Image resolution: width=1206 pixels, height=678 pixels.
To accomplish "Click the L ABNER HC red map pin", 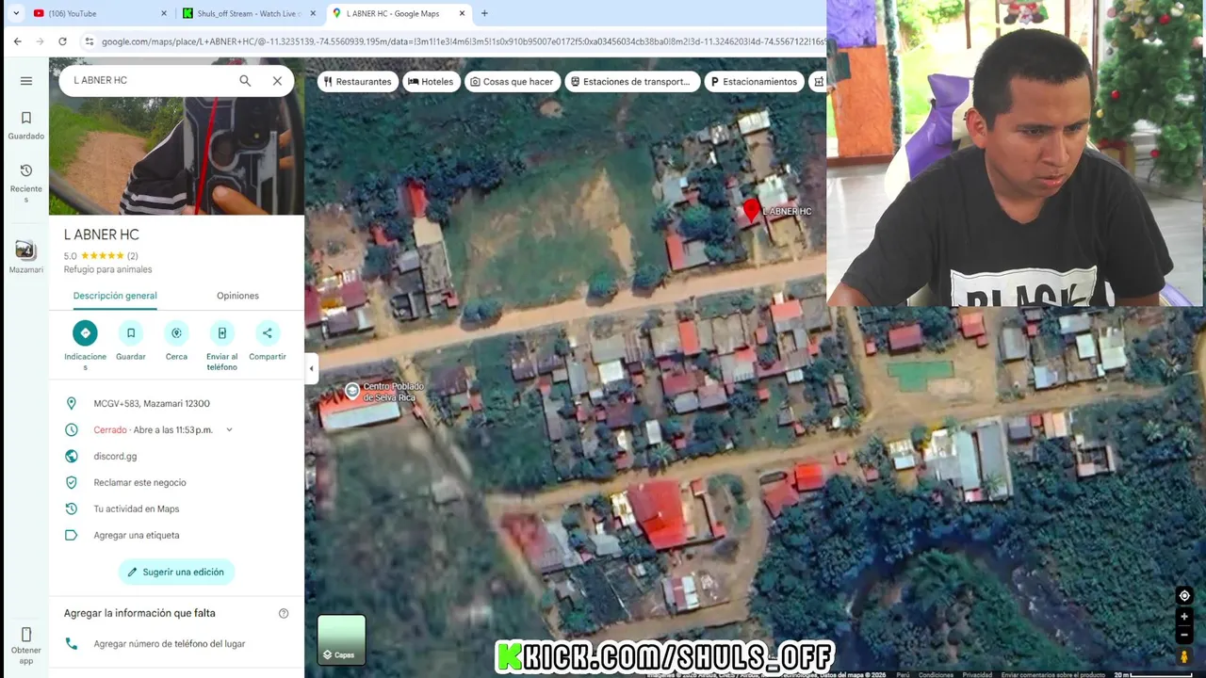I will (x=751, y=211).
